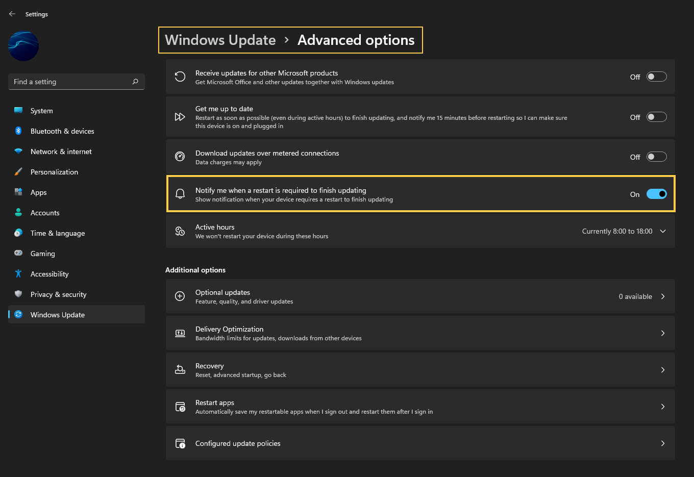The image size is (694, 477).
Task: Click the Restart apps title
Action: tap(214, 403)
